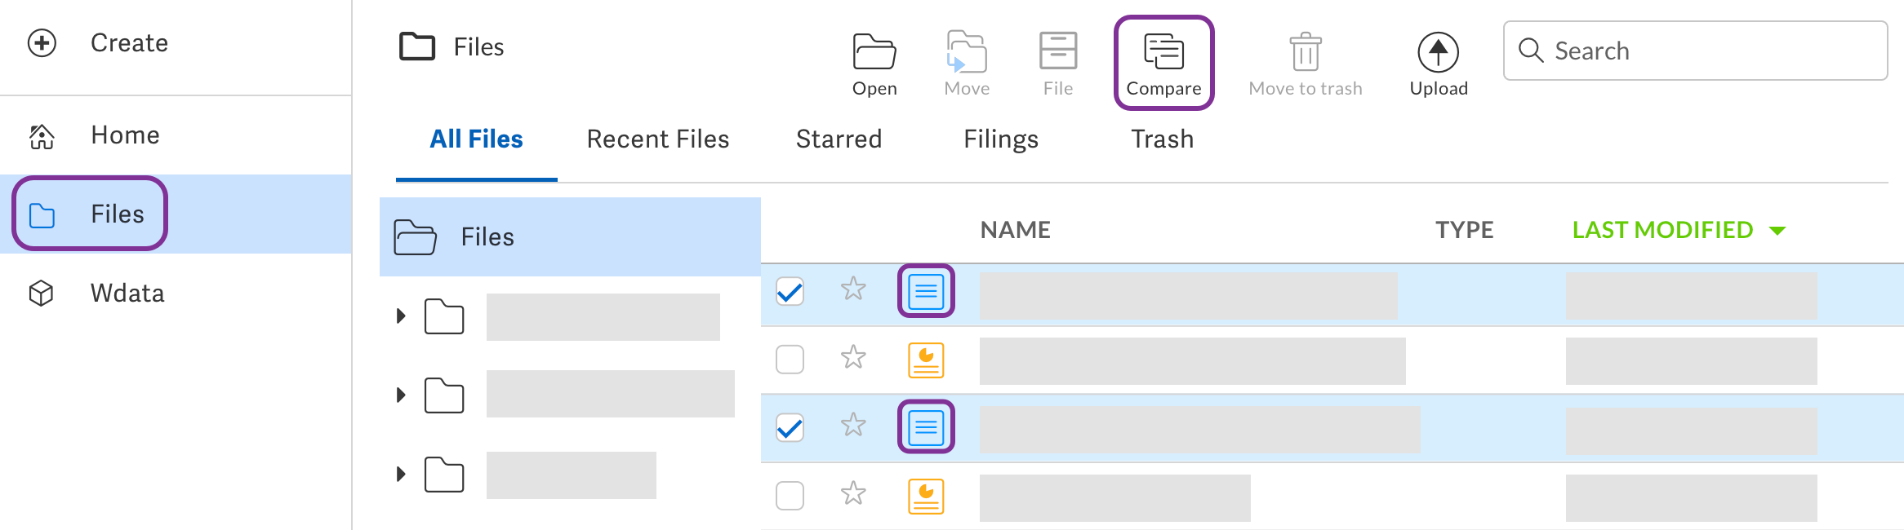Click the second row's orange presentation icon
The width and height of the screenshot is (1904, 530).
click(x=926, y=360)
